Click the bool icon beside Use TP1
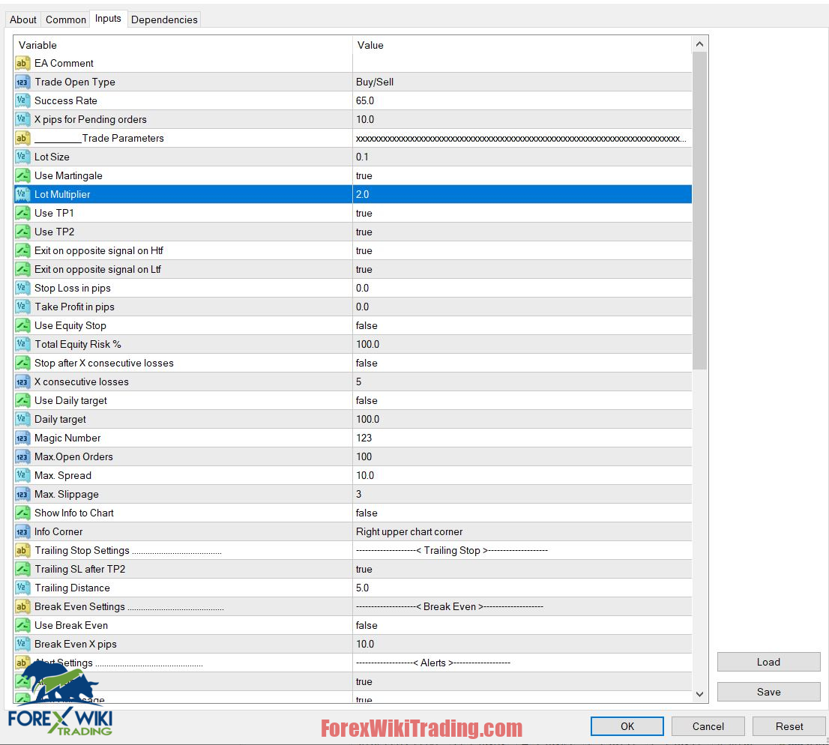 (22, 213)
